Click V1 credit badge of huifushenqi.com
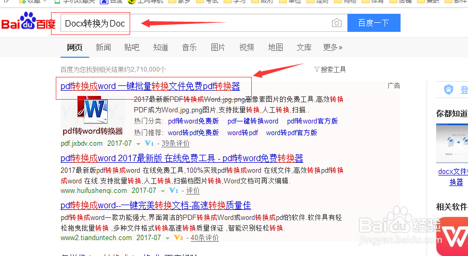 (174, 190)
